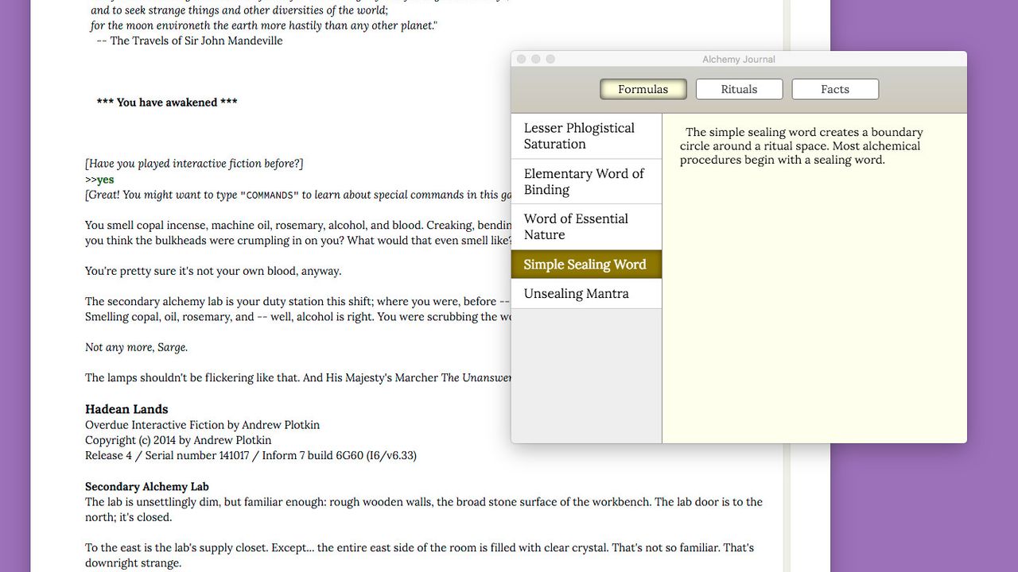
Task: Zoom the Alchemy Journal window
Action: pos(550,59)
